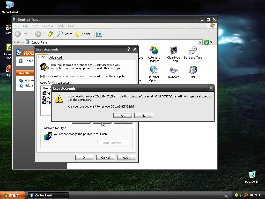Select the Elijah user row

[x=47, y=102]
